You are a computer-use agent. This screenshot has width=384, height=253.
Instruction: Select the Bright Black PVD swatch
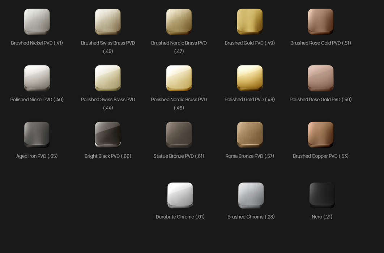[108, 134]
